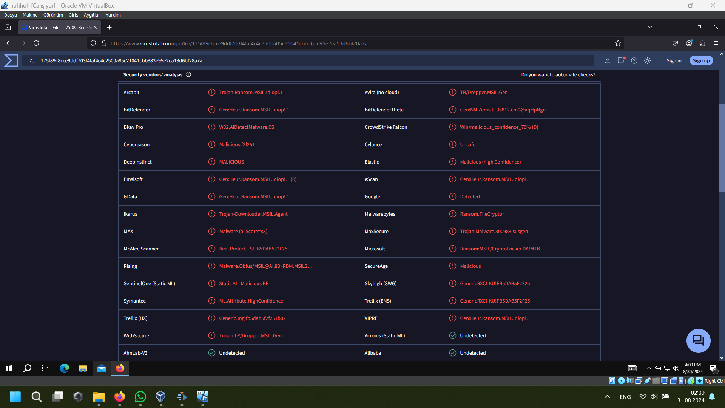The width and height of the screenshot is (725, 408).
Task: Expand hidden system tray icons chevron
Action: (607, 397)
